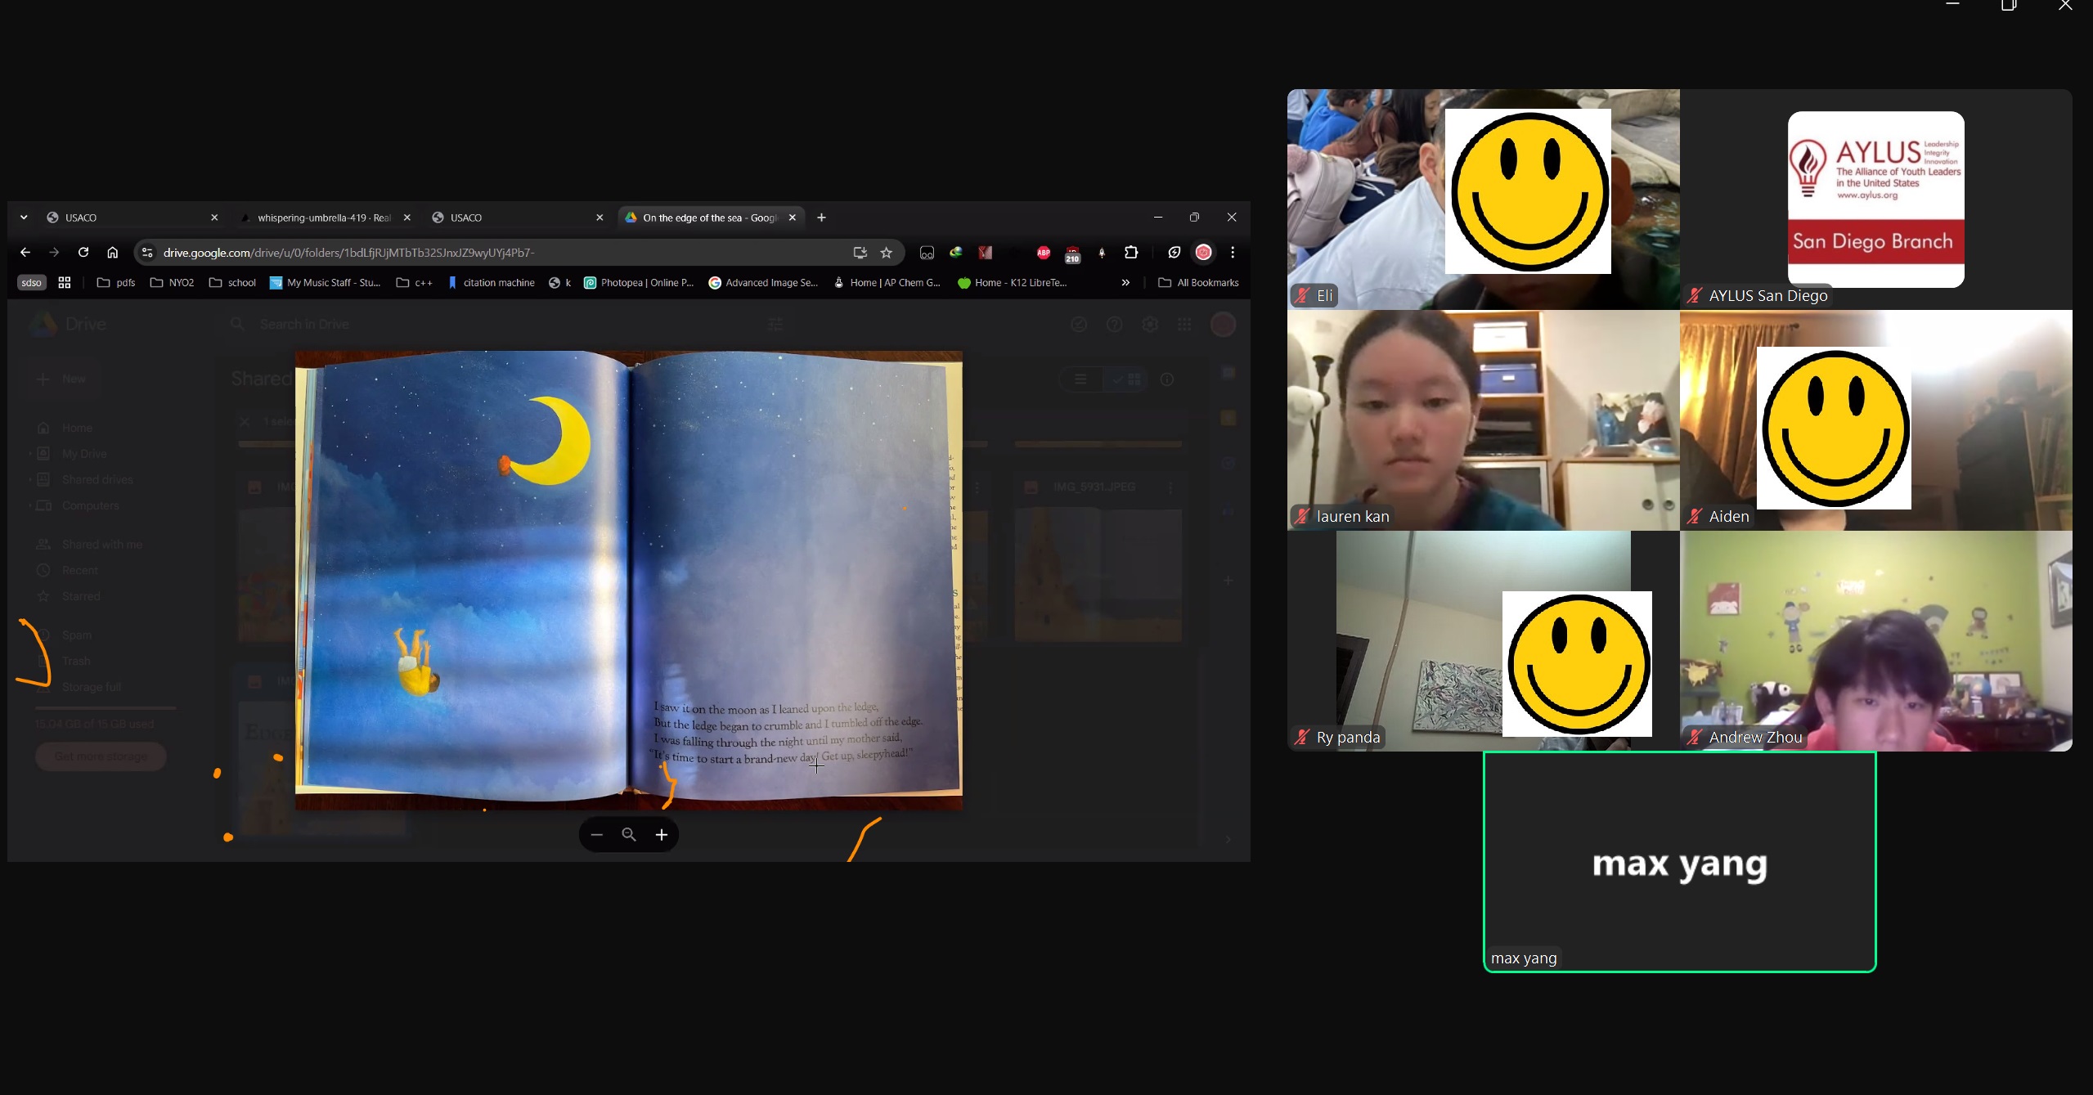Open the c++ bookmark folder
Screen dimensions: 2093x1095
[x=414, y=283]
